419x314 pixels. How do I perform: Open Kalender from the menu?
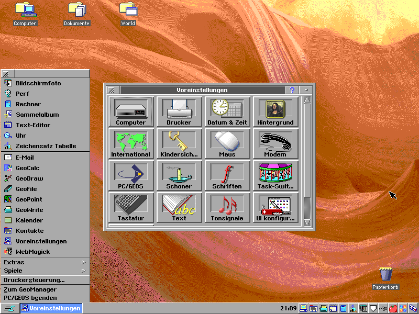45,220
